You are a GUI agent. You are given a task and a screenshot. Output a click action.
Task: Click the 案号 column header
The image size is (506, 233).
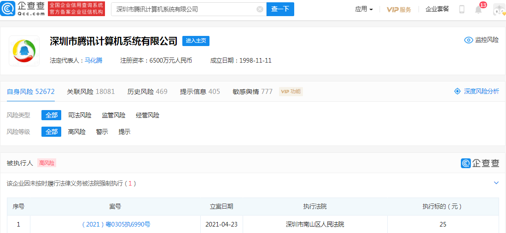click(115, 207)
